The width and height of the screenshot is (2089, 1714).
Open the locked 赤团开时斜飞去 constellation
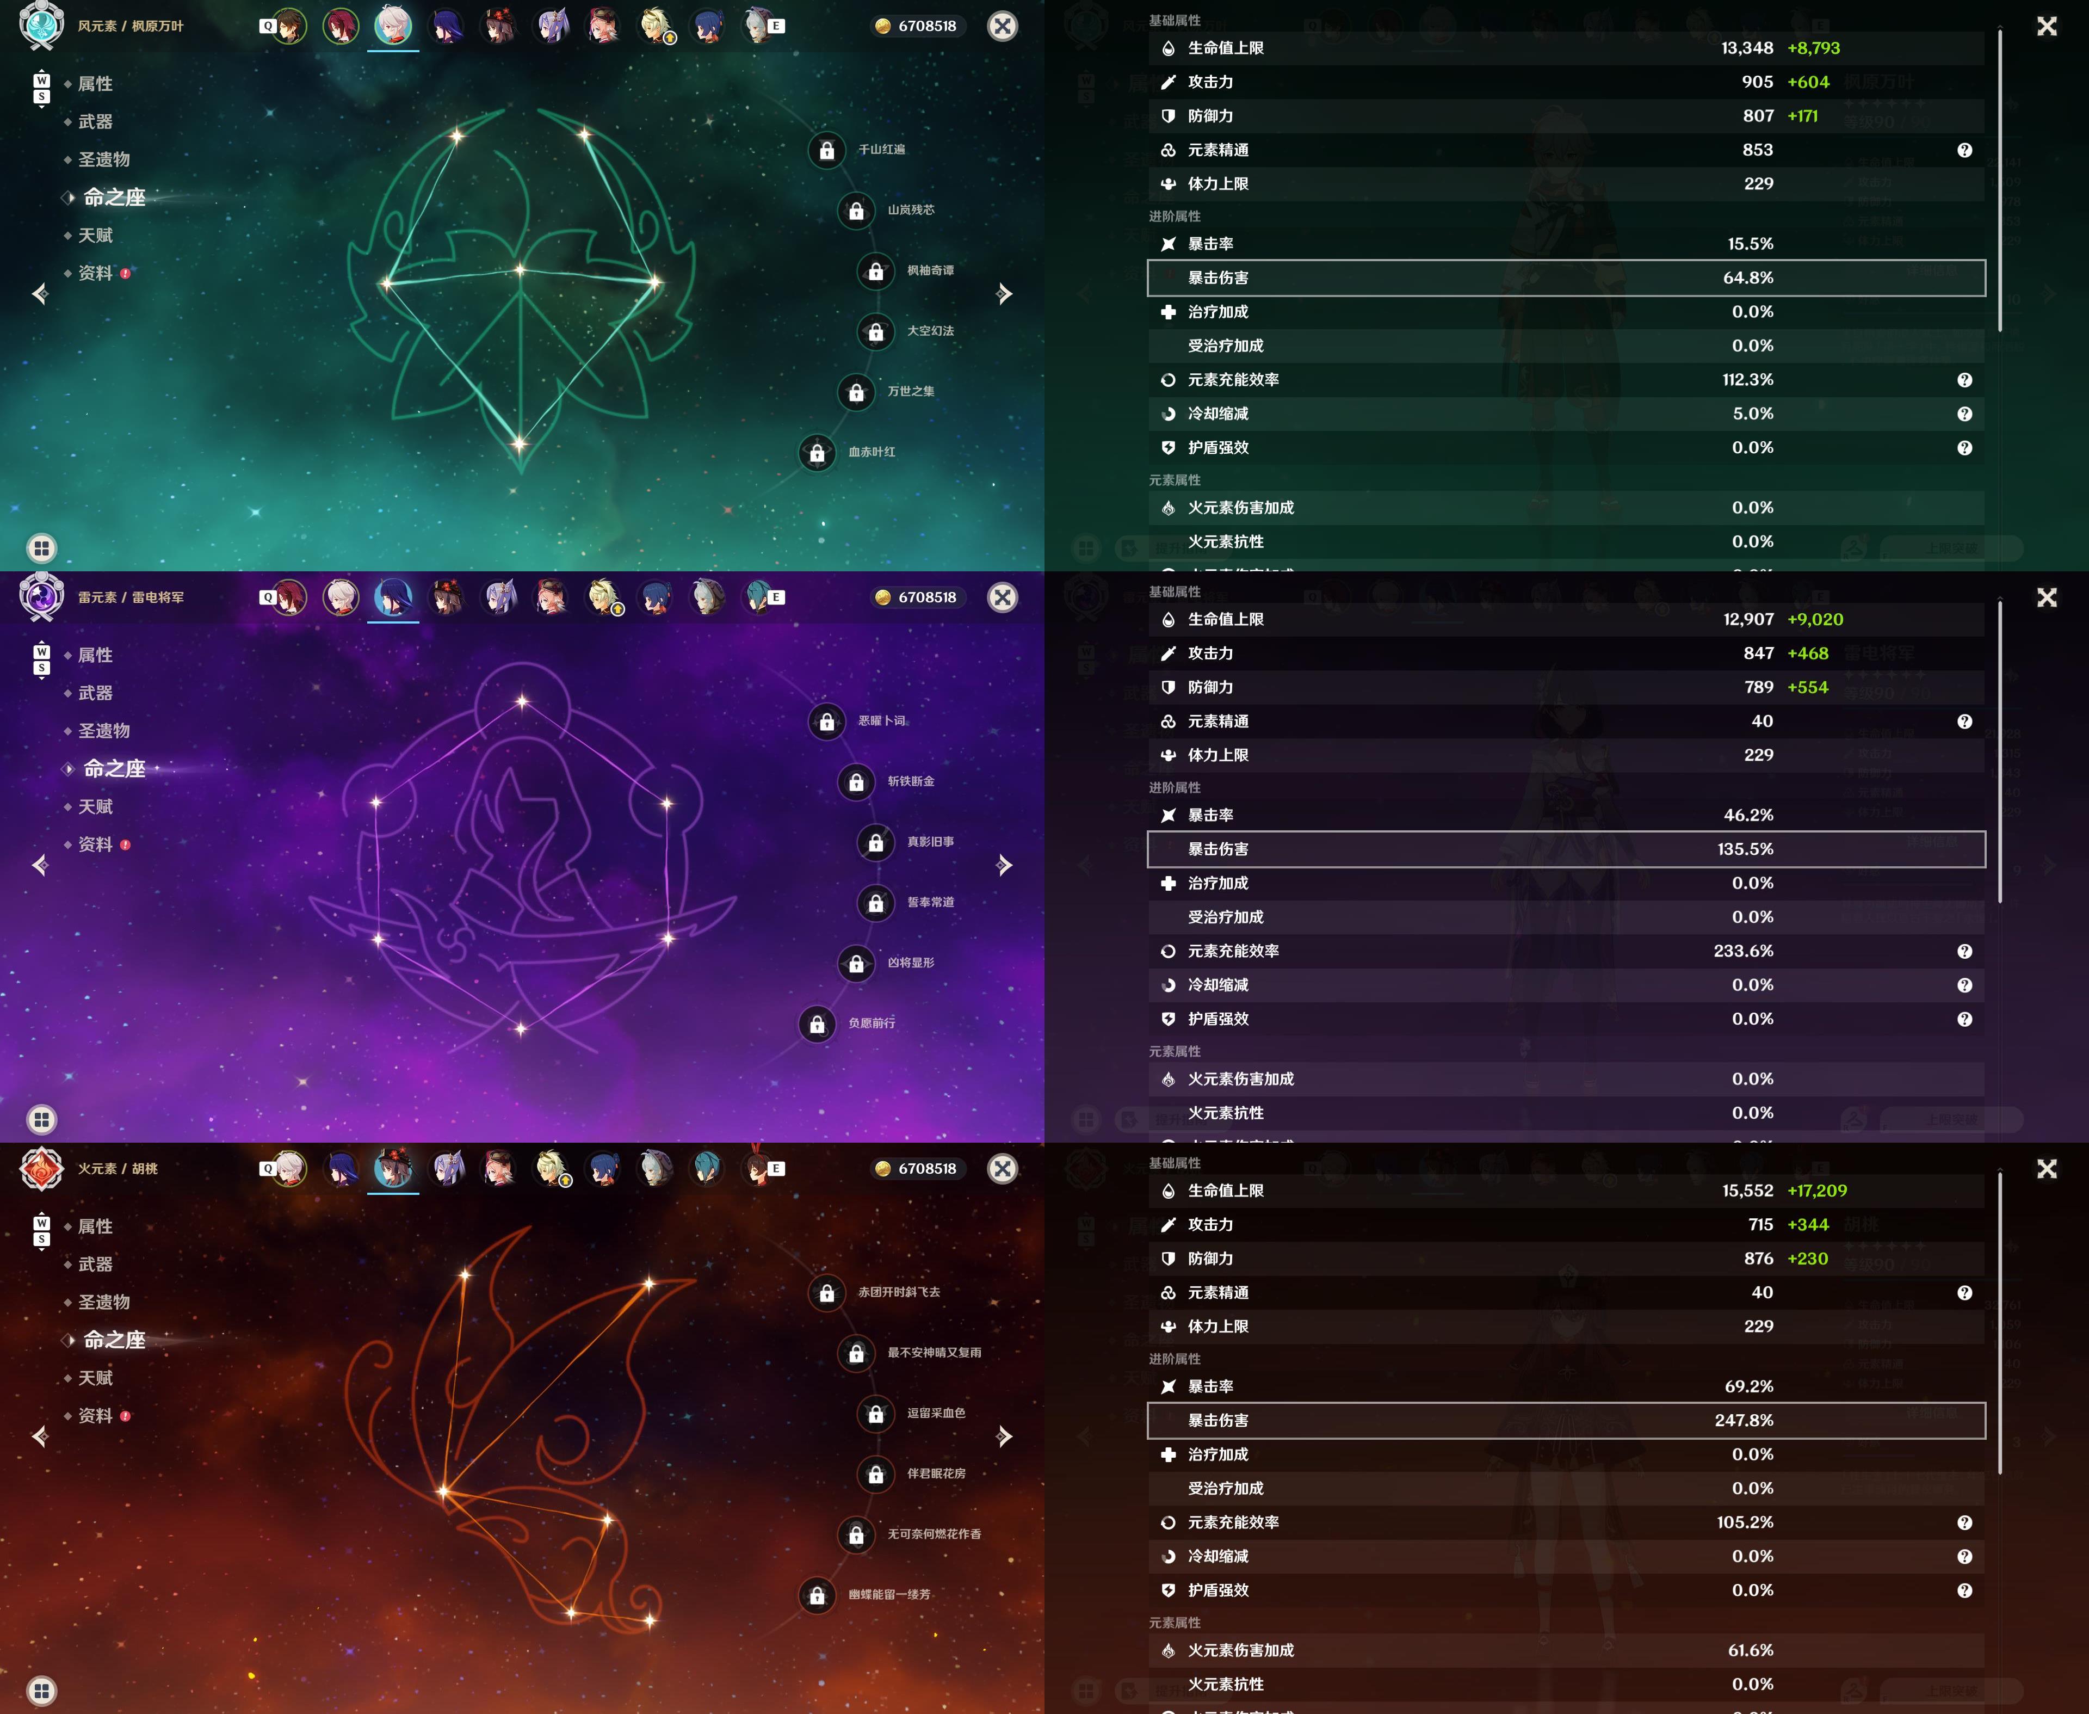click(x=827, y=1292)
